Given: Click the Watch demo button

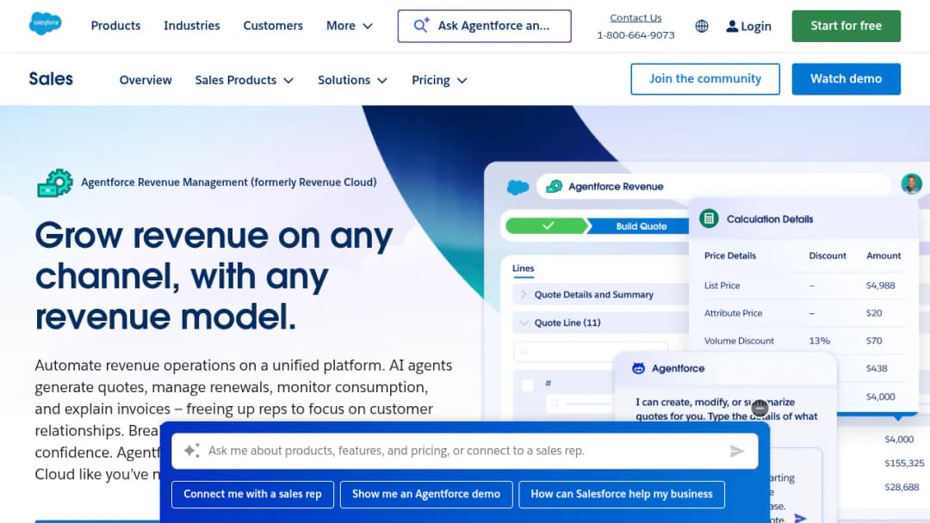Looking at the screenshot, I should click(x=846, y=79).
